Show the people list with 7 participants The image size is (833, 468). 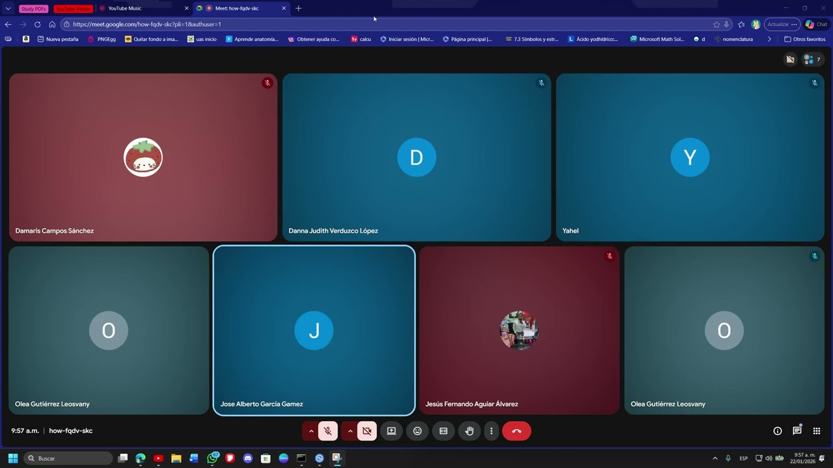pos(813,59)
